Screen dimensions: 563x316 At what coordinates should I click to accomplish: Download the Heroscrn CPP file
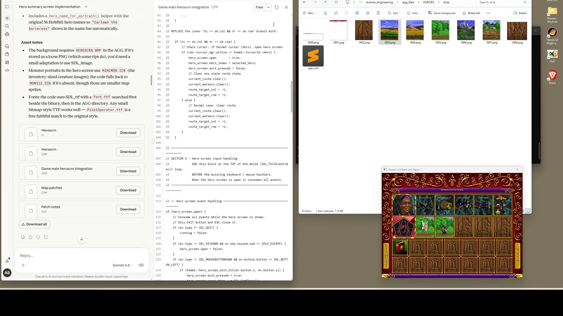[128, 152]
